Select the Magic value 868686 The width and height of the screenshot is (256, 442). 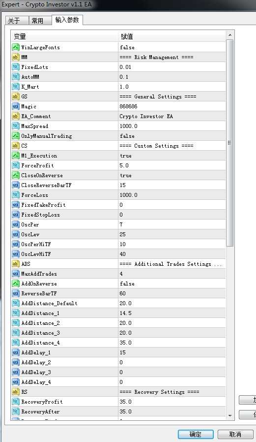[x=128, y=106]
